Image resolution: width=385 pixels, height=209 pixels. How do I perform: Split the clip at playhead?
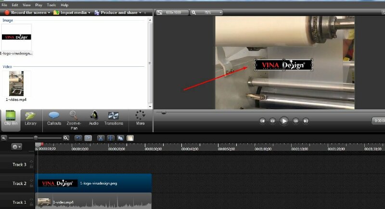tap(111, 138)
